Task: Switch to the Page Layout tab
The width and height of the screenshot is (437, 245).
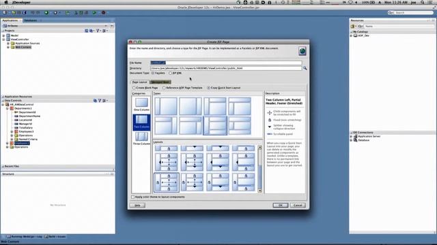Action: click(x=139, y=82)
